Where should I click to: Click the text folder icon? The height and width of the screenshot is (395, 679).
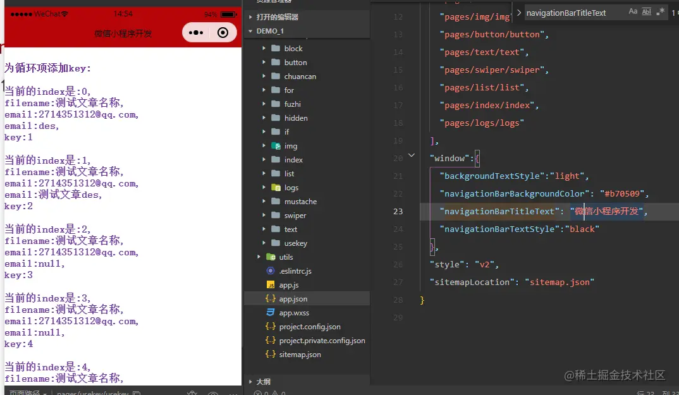pyautogui.click(x=276, y=229)
